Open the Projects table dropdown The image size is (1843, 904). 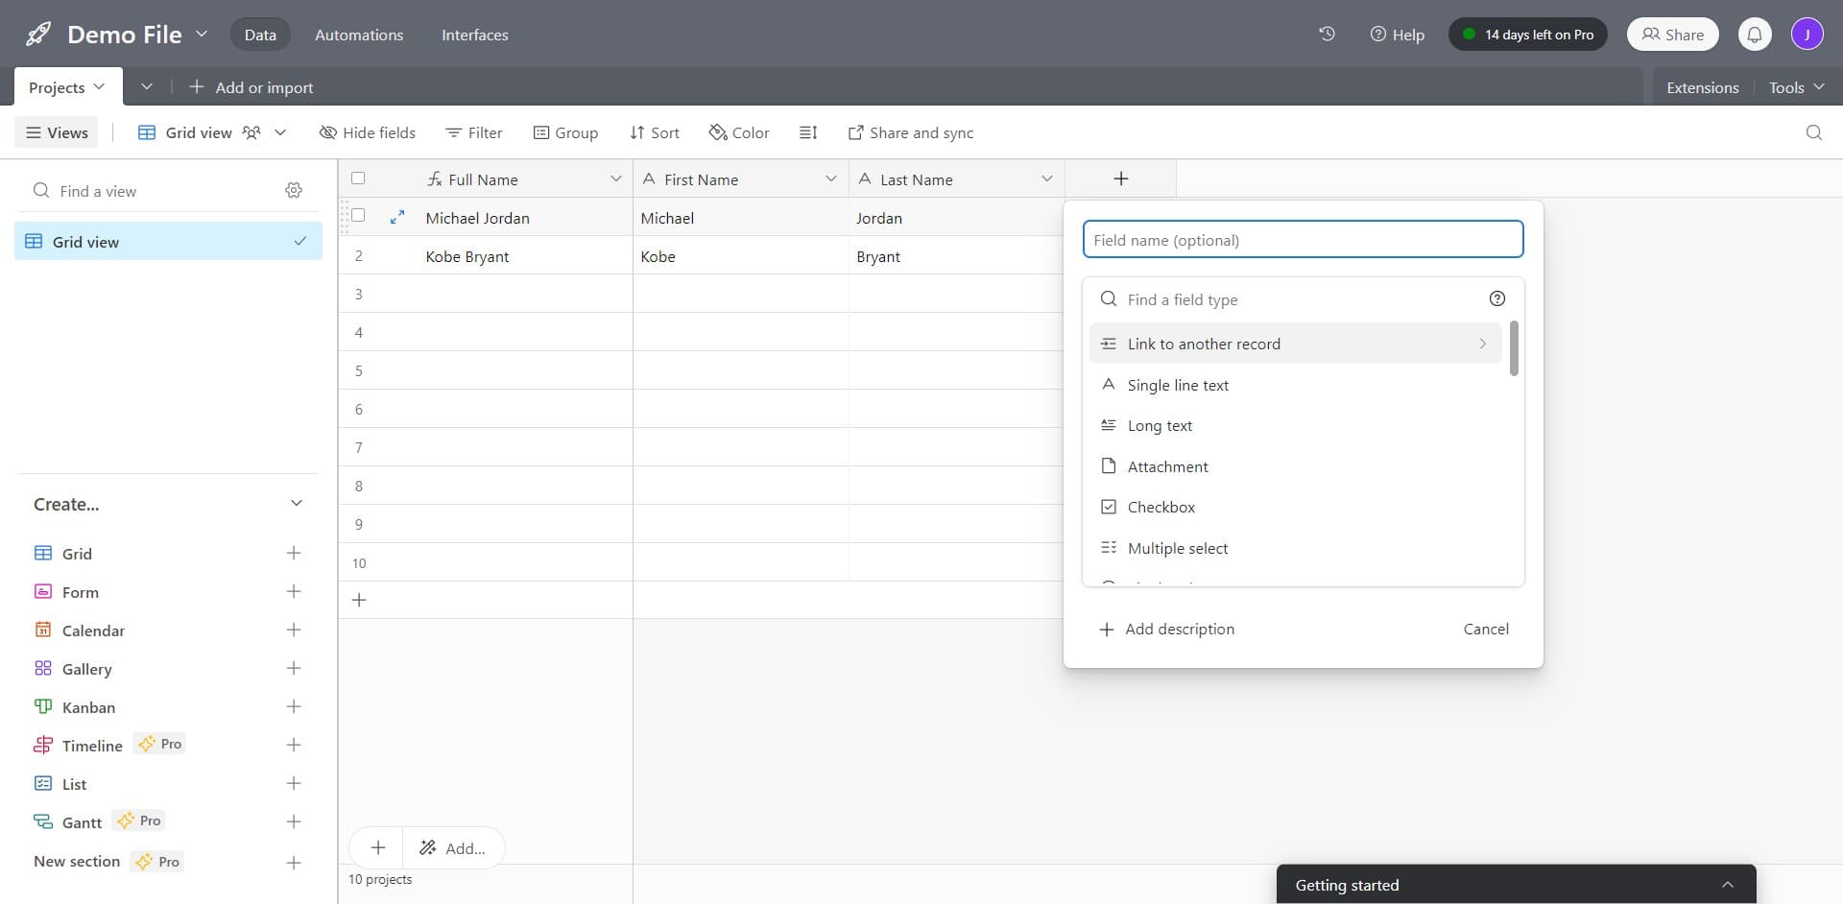click(x=99, y=86)
